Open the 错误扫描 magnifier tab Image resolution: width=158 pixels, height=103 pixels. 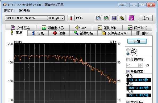tap(84, 33)
